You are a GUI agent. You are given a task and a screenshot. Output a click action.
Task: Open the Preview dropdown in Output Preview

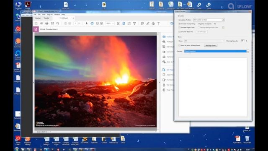coord(216,51)
